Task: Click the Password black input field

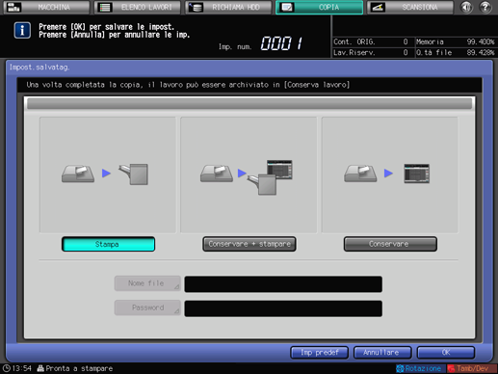Action: point(283,308)
